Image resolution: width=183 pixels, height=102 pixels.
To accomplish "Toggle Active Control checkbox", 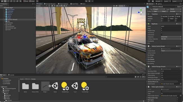I will pyautogui.click(x=162, y=53).
